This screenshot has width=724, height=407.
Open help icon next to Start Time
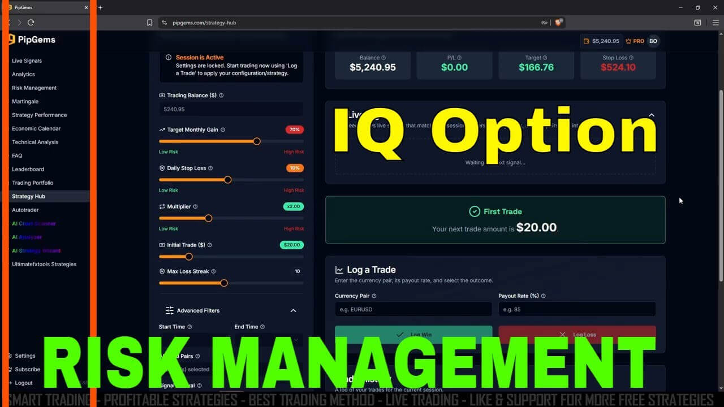tap(189, 327)
